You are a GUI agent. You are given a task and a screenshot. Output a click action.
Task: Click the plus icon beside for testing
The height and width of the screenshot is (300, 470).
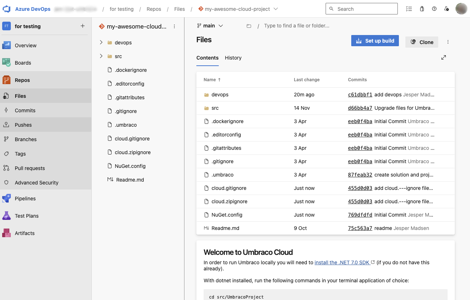click(x=83, y=26)
